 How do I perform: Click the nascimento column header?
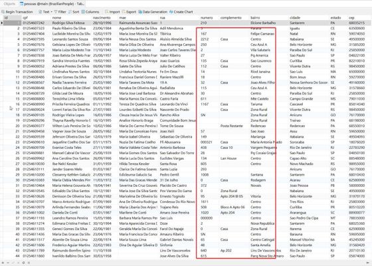[x=101, y=18]
